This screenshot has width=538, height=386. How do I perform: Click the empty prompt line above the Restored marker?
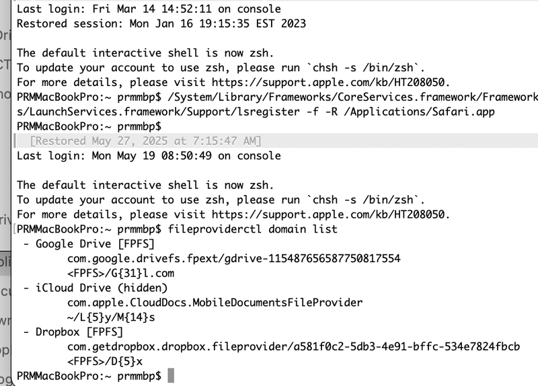[88, 126]
